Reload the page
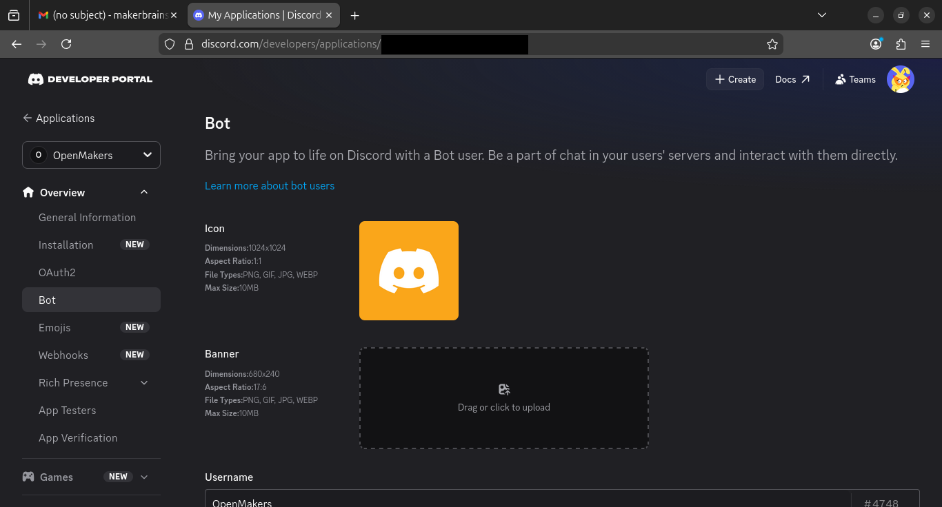Screen dimensions: 942x507 point(66,43)
